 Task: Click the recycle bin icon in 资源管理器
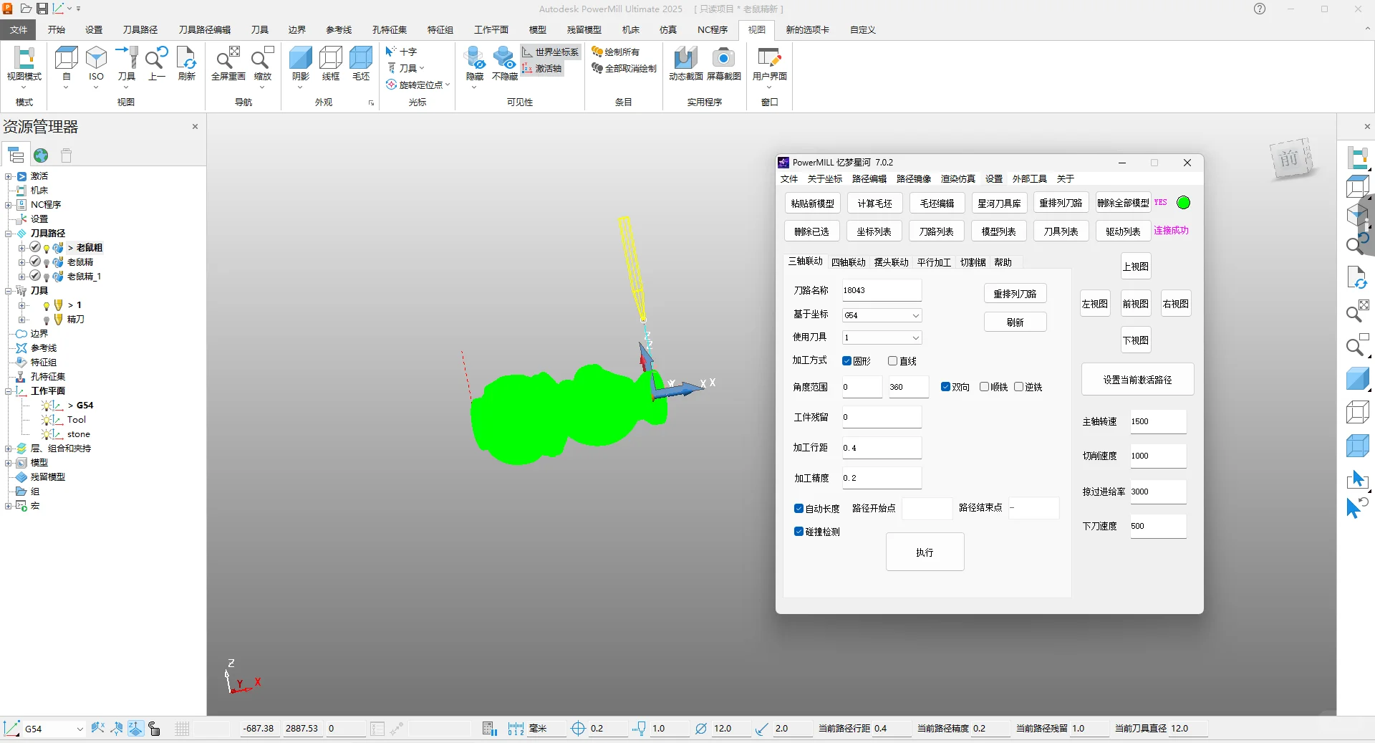[x=67, y=155]
